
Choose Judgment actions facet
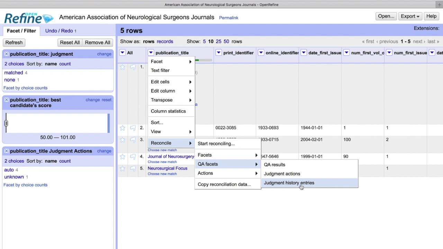pyautogui.click(x=309, y=174)
